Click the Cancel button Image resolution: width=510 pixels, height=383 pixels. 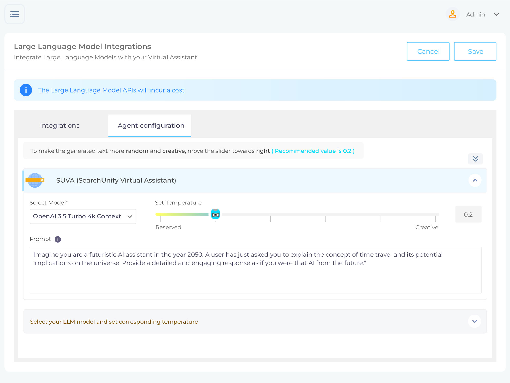point(428,51)
